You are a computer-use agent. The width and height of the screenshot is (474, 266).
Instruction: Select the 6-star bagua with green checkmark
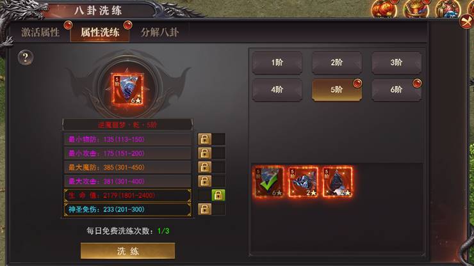coord(269,182)
